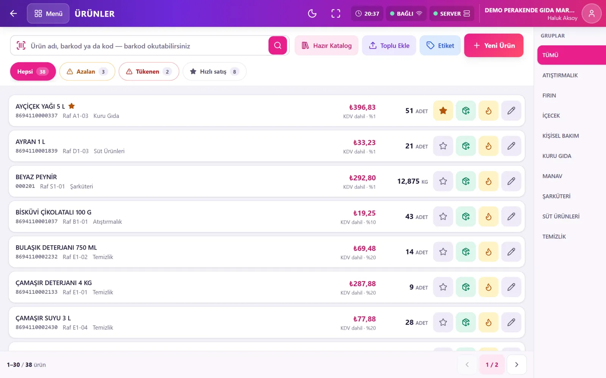Click the 1 / 2 page indicator
Viewport: 606px width, 378px height.
click(x=492, y=365)
